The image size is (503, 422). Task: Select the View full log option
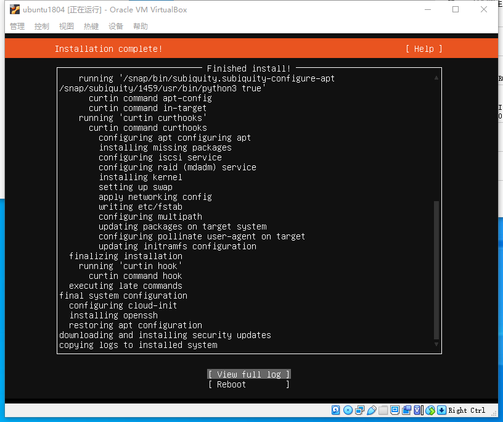click(249, 374)
